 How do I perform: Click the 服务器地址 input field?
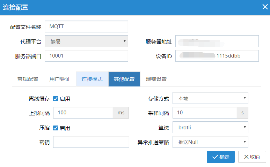217,41
